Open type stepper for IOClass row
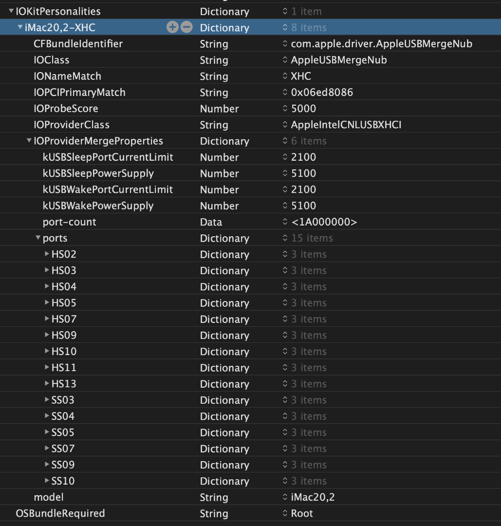Viewport: 501px width, 526px height. click(285, 60)
